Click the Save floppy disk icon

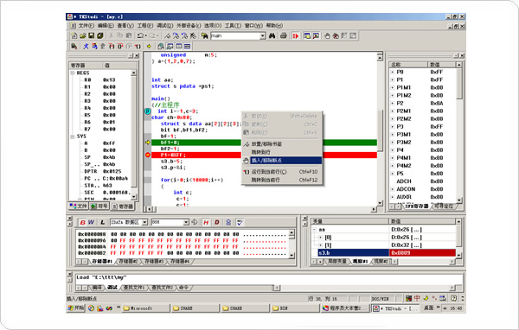click(x=91, y=35)
